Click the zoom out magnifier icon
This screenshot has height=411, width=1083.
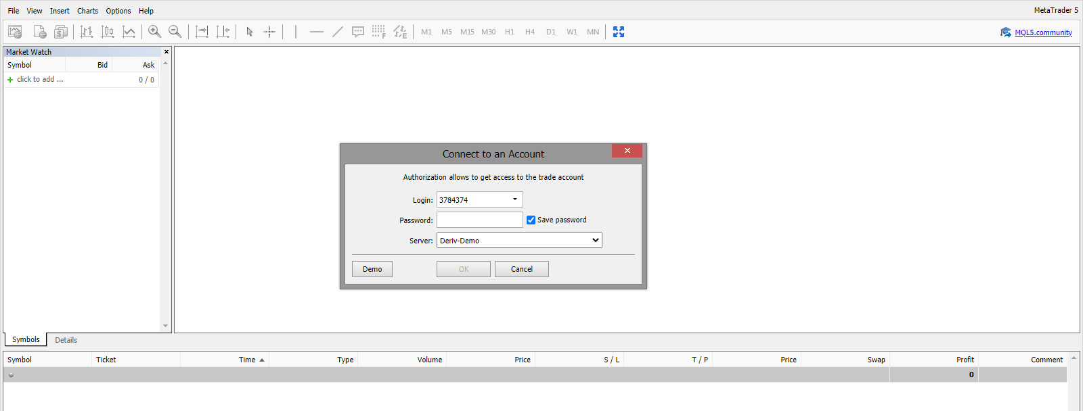point(175,32)
